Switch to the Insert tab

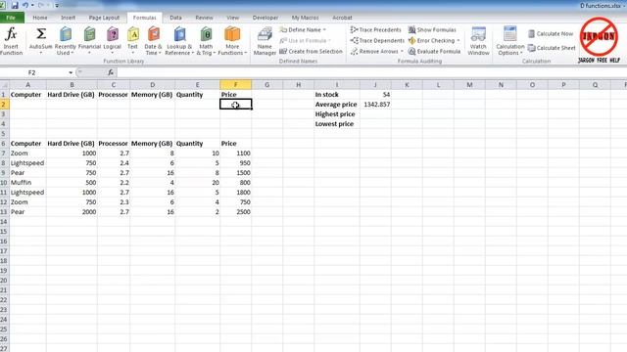click(68, 18)
